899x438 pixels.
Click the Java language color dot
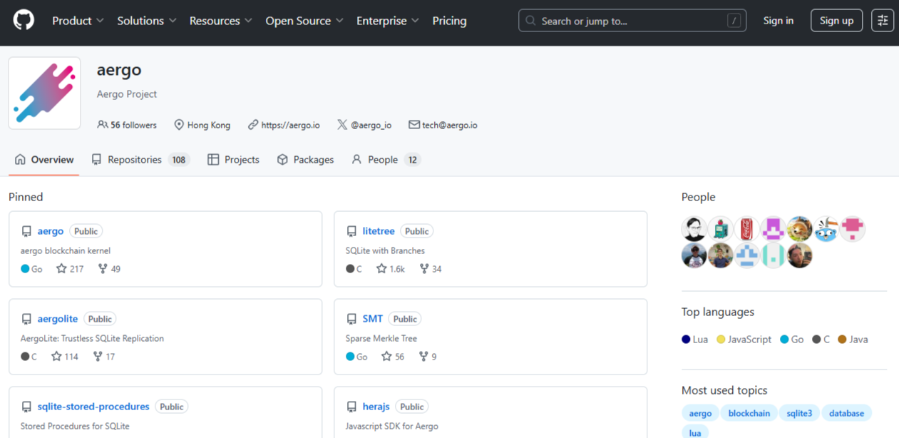842,340
